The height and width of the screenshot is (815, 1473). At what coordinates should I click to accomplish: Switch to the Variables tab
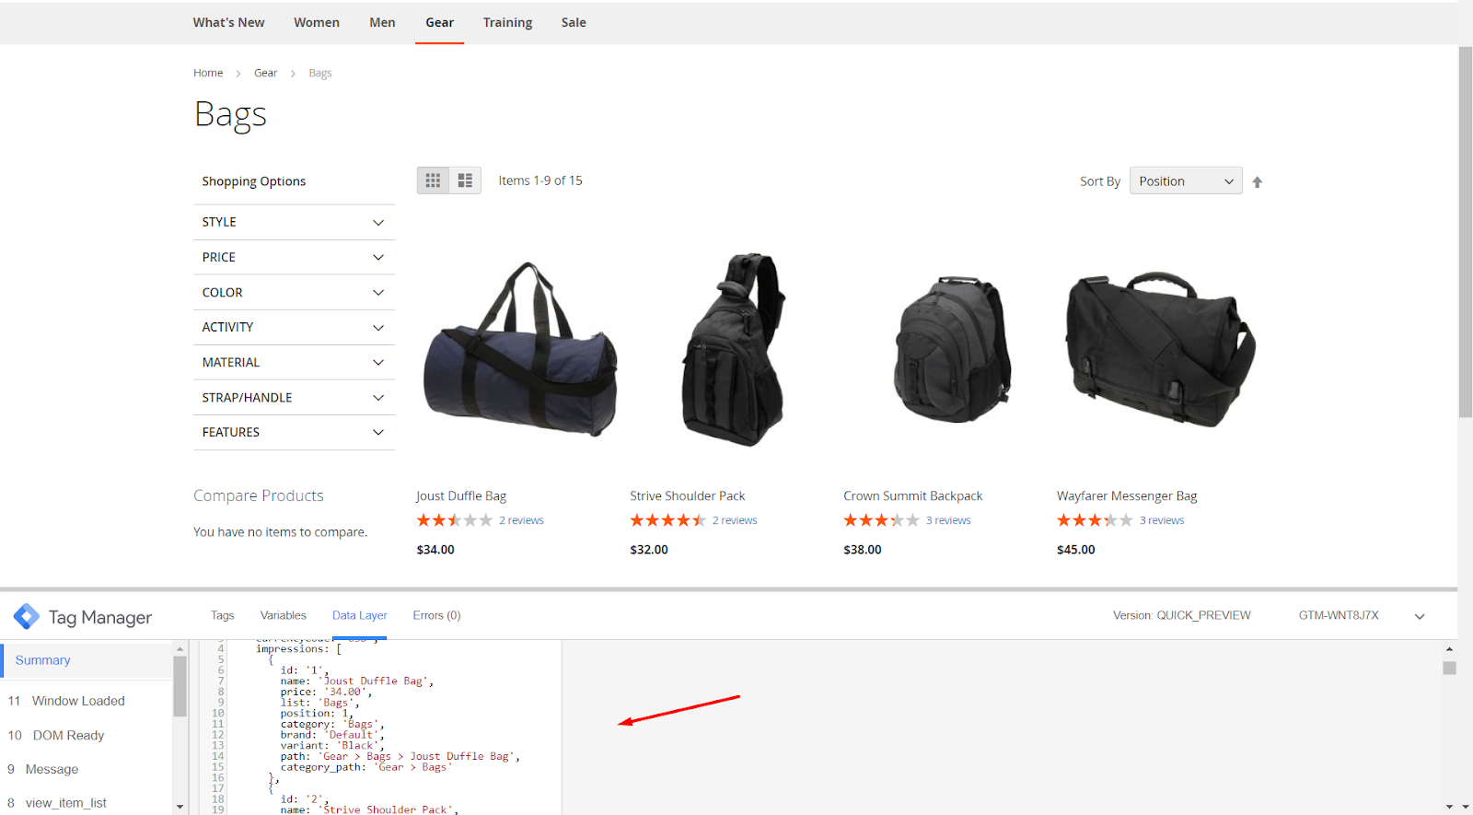[283, 615]
